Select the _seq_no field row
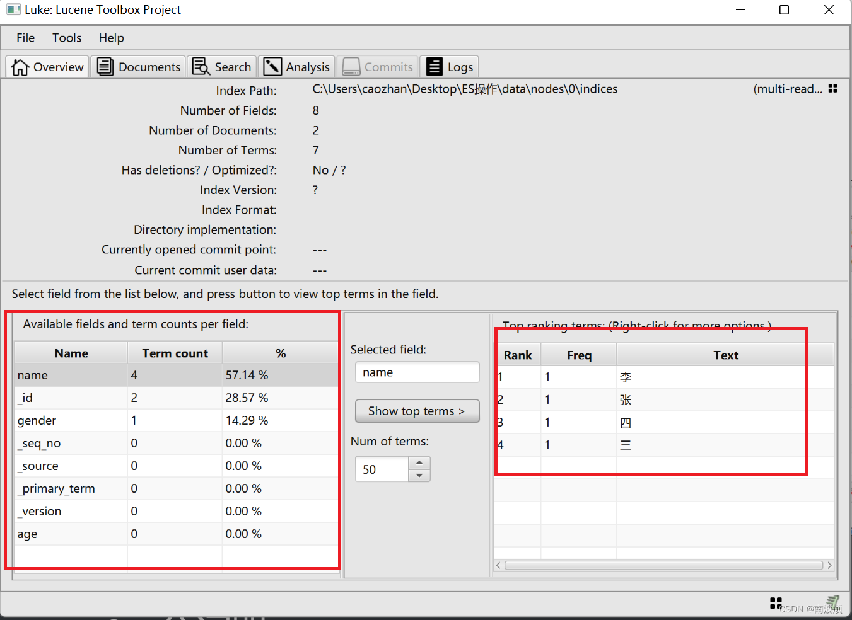The height and width of the screenshot is (620, 852). [x=176, y=443]
